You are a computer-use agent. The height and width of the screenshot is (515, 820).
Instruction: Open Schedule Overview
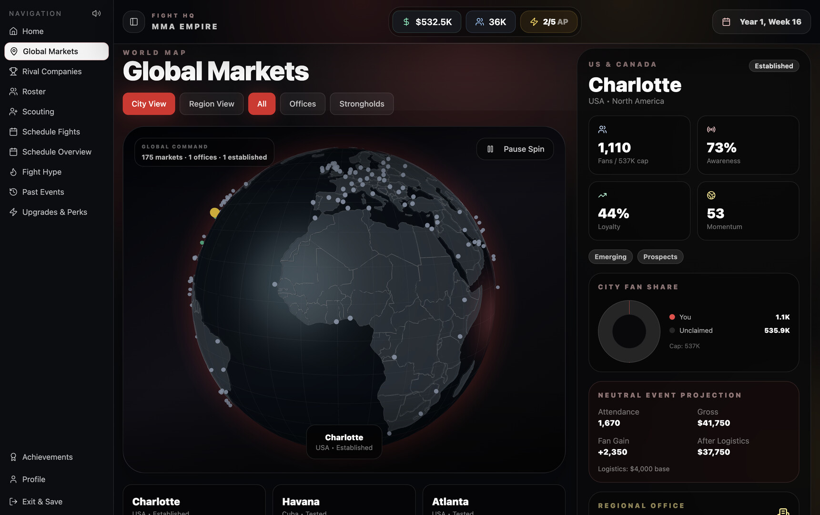pos(57,152)
